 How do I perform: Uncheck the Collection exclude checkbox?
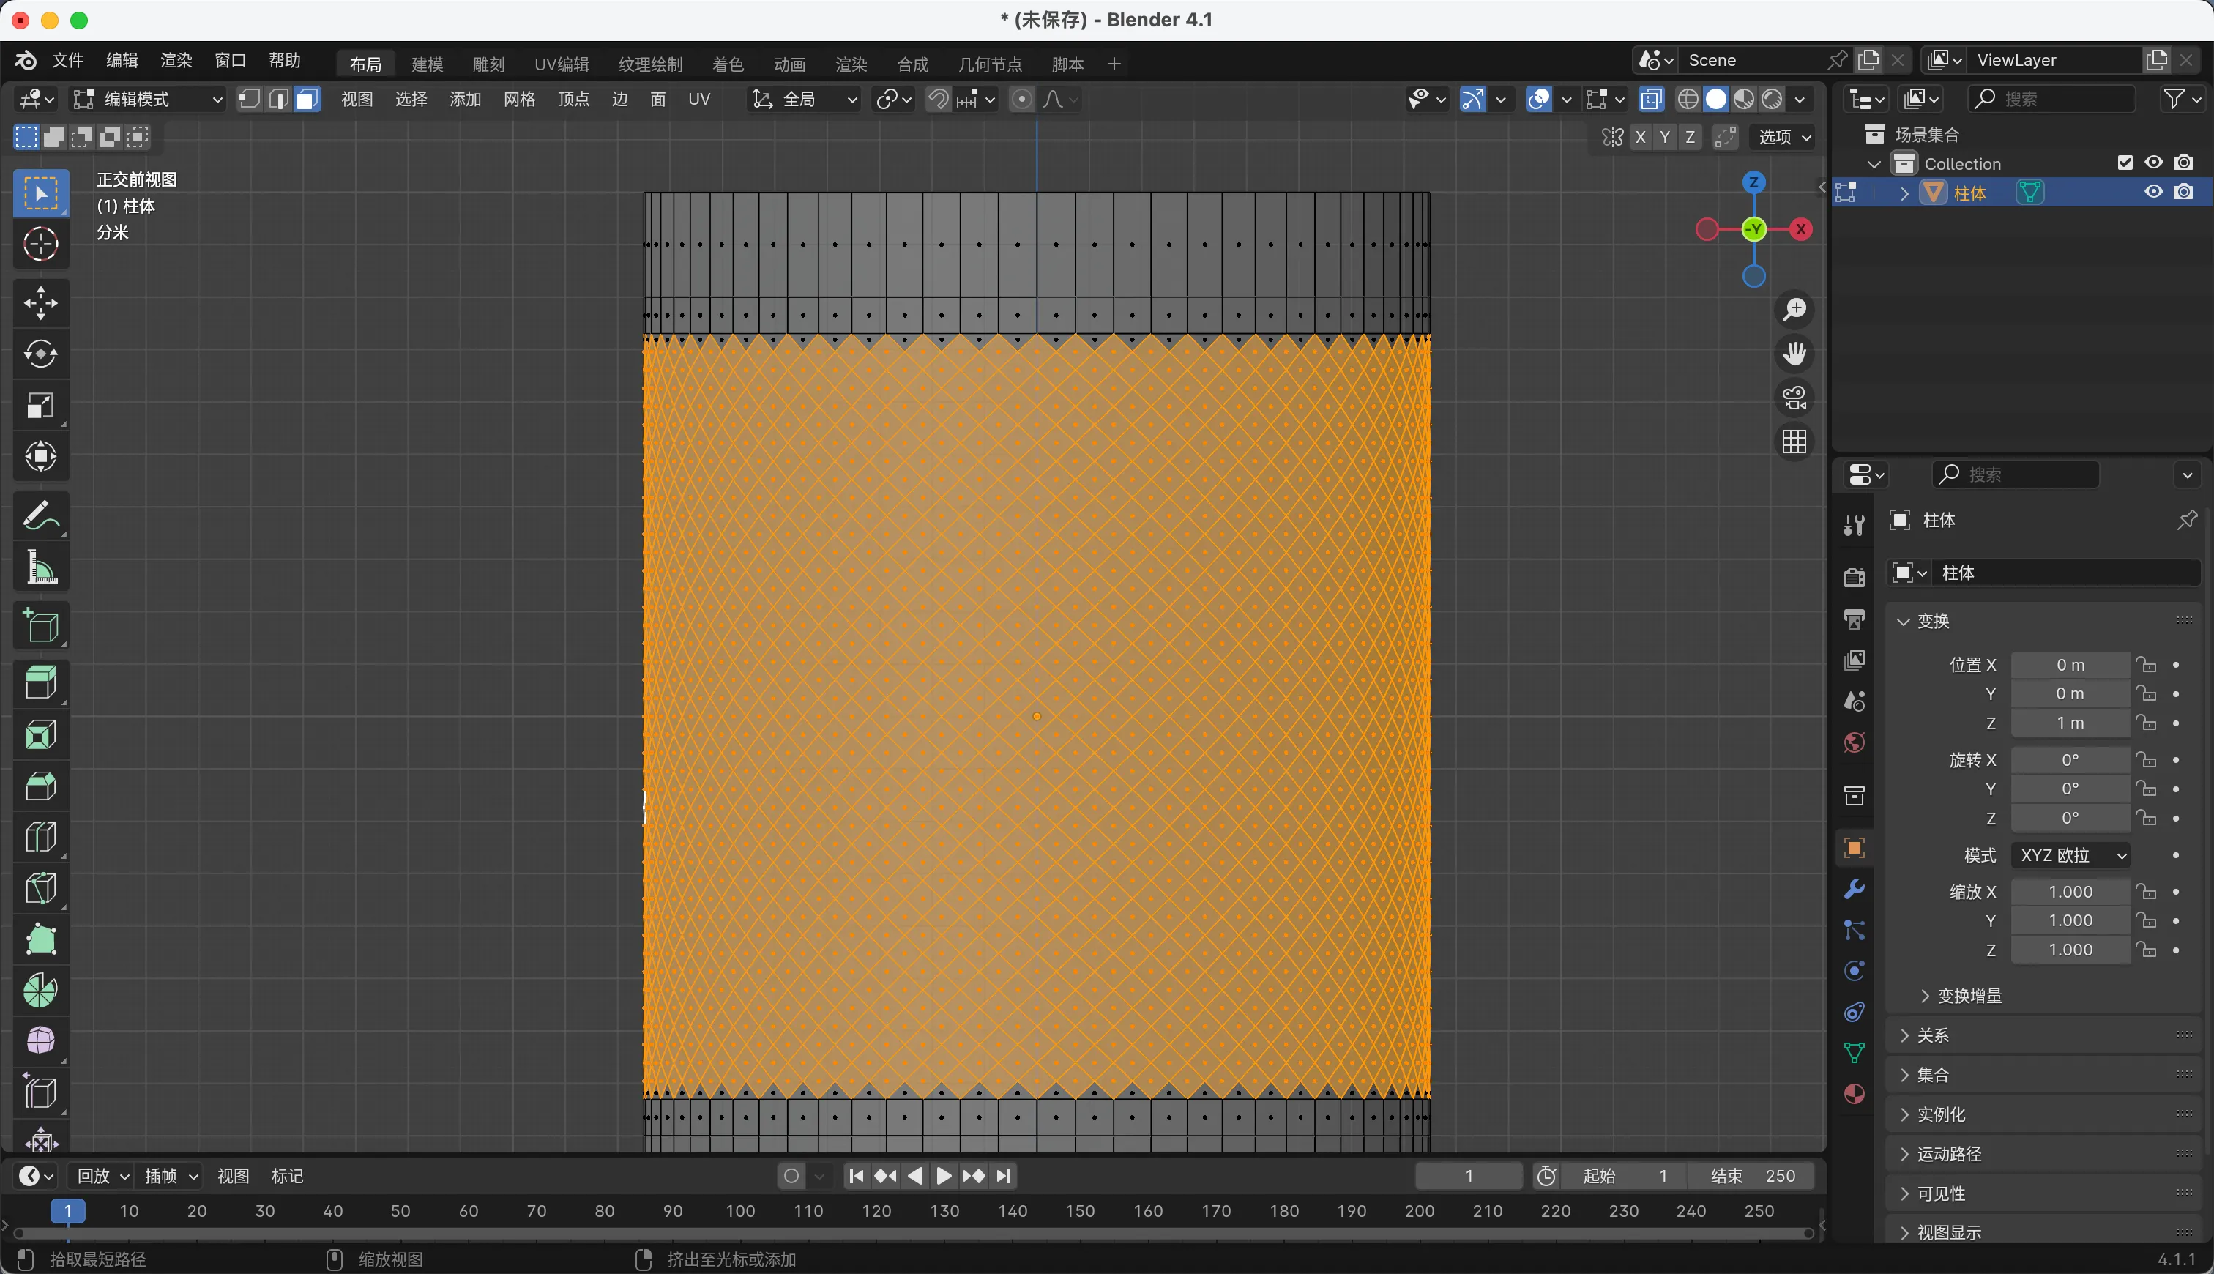click(2125, 163)
